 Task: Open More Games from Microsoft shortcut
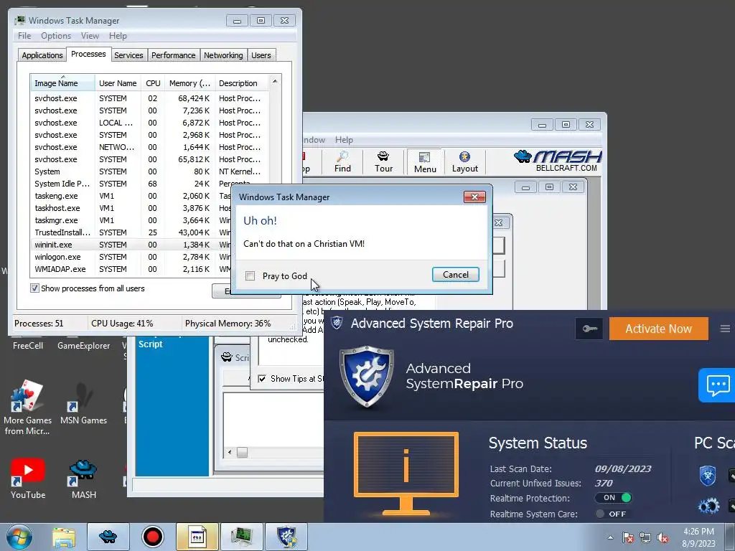[27, 408]
